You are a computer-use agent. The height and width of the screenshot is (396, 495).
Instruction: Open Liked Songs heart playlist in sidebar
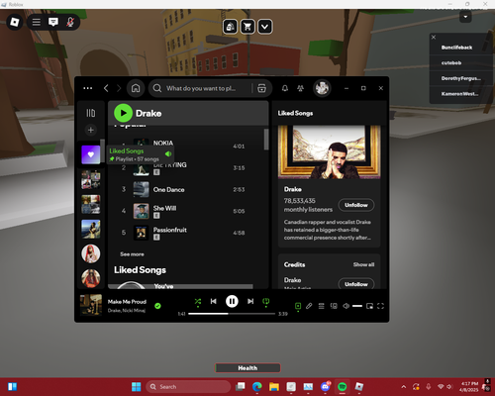(91, 154)
